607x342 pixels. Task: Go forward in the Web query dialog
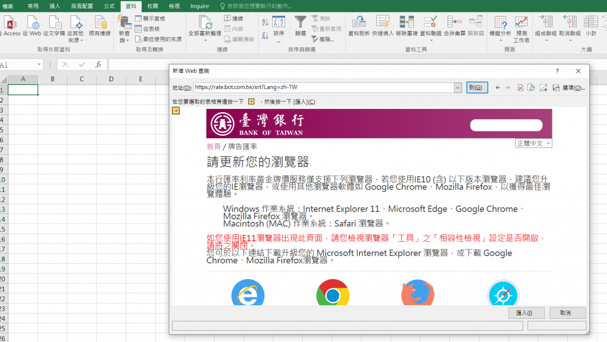508,88
